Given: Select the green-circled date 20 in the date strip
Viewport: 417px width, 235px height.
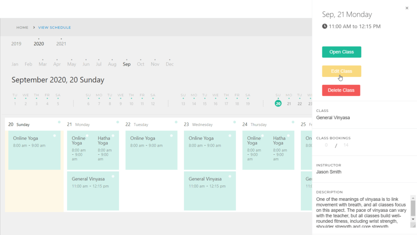Looking at the screenshot, I should (278, 103).
